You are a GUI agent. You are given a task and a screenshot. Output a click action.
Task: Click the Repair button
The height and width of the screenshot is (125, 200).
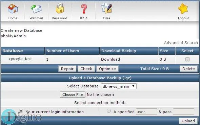click(x=67, y=69)
